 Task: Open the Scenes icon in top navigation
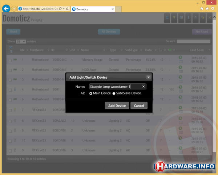point(181,18)
